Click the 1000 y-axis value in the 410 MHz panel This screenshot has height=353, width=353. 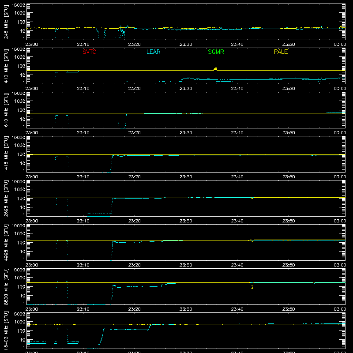point(20,57)
